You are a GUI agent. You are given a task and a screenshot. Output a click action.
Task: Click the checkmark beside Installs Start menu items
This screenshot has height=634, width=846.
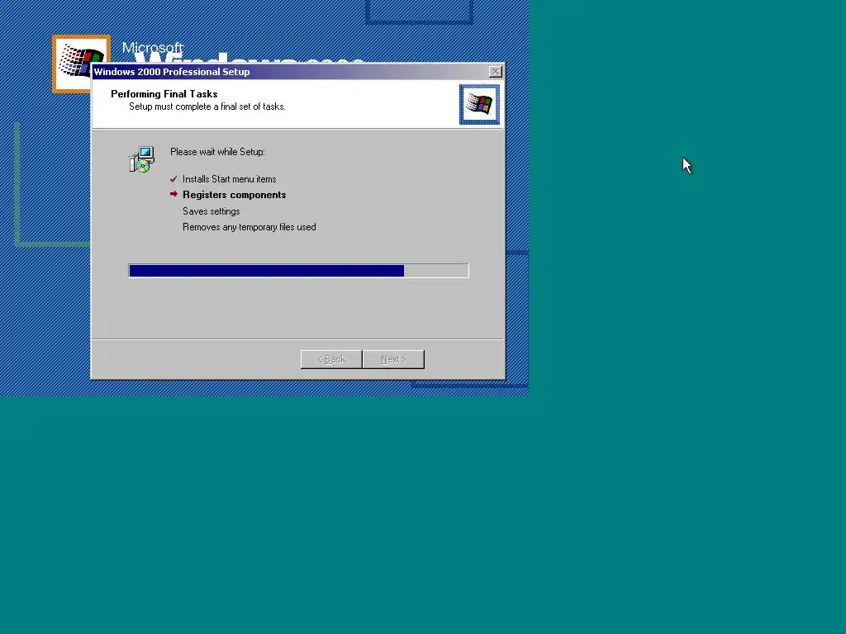pos(173,179)
